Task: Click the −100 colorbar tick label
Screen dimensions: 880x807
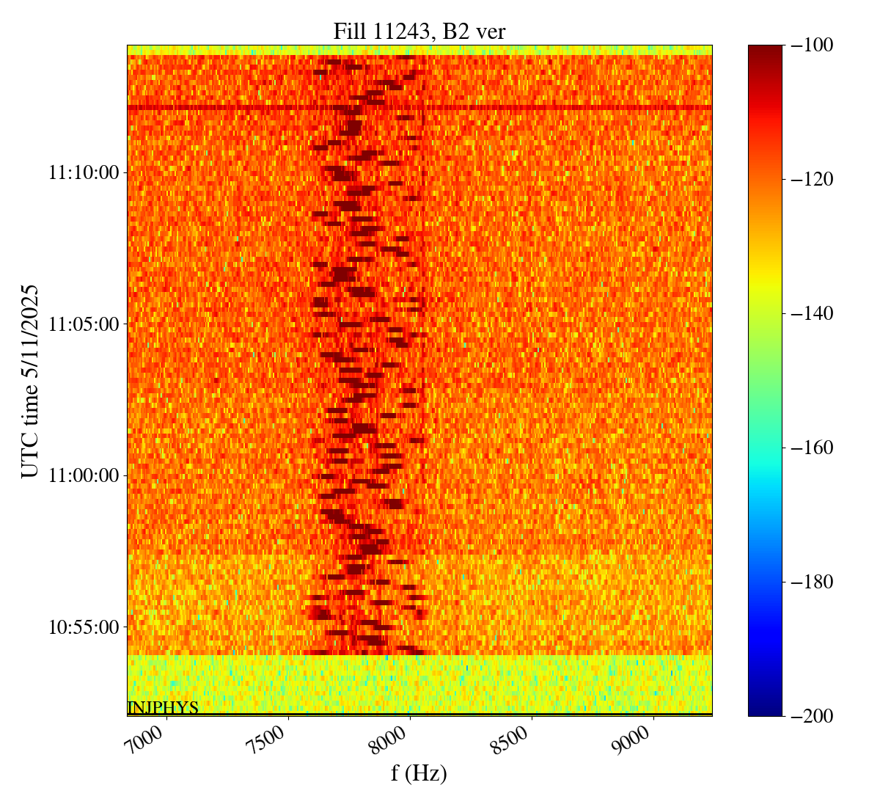Action: [x=813, y=45]
